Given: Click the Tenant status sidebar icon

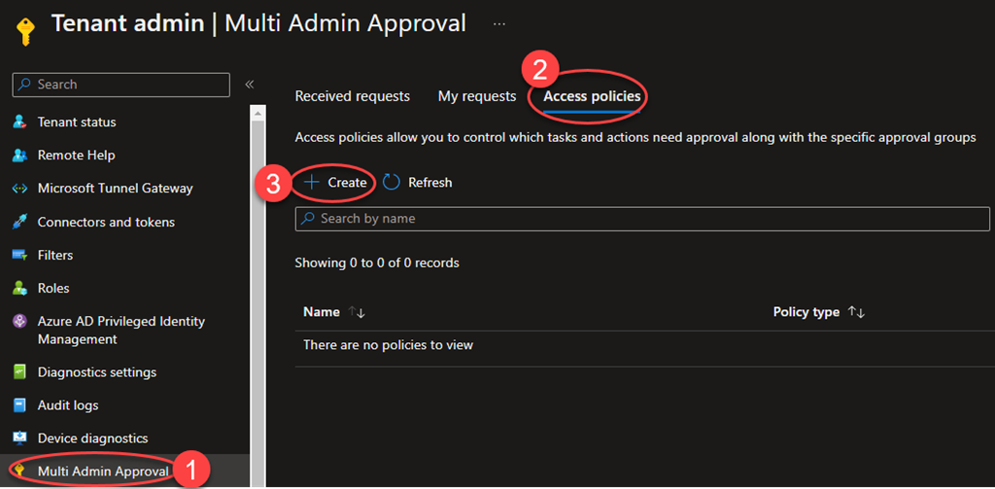Looking at the screenshot, I should pyautogui.click(x=18, y=122).
